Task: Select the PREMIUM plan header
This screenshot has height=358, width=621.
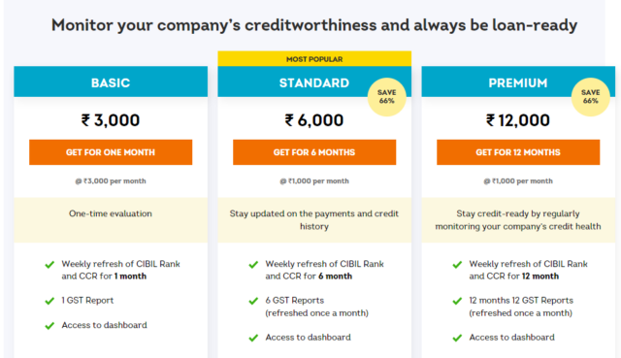Action: 518,81
